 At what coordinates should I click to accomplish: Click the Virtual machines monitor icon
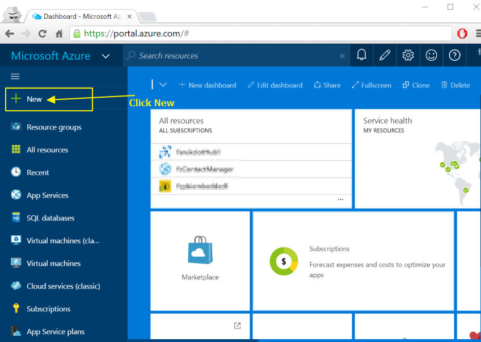pos(16,262)
